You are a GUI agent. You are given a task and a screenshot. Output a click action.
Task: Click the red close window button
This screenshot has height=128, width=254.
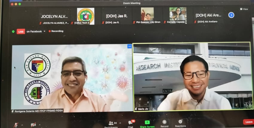[12, 4]
